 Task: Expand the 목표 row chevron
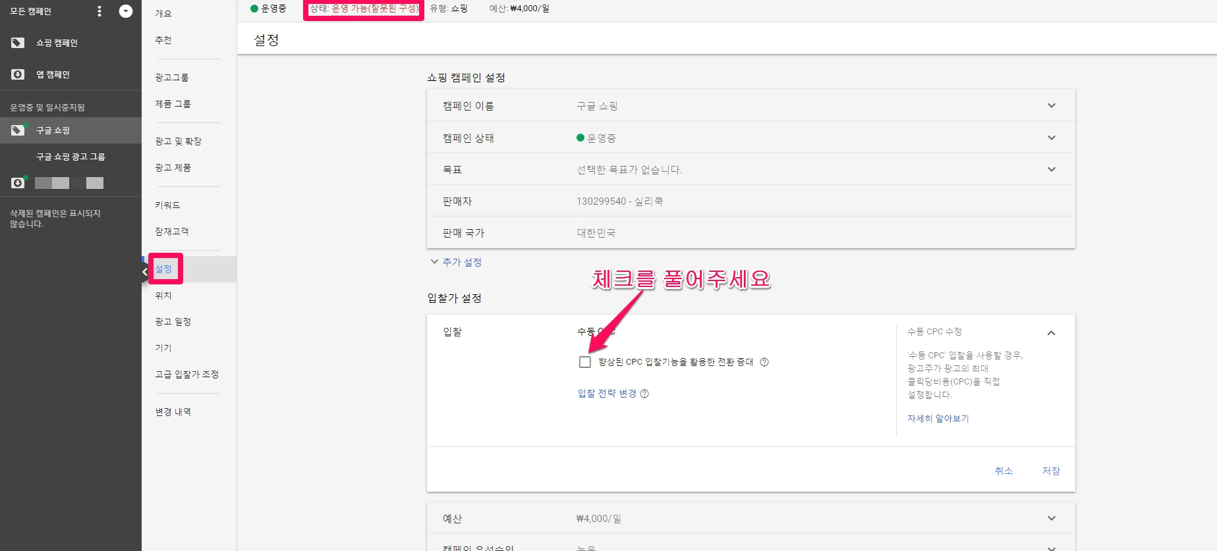coord(1051,170)
